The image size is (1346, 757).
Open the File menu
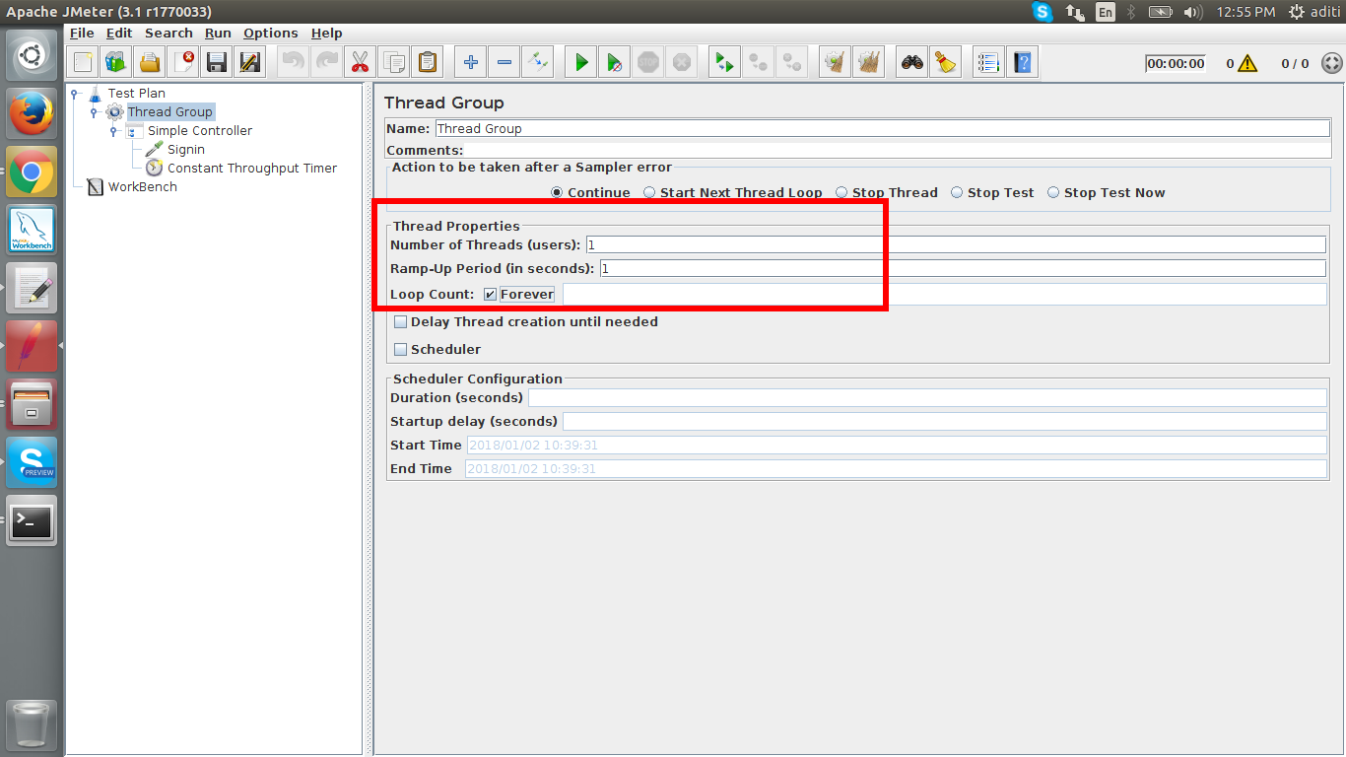coord(82,33)
